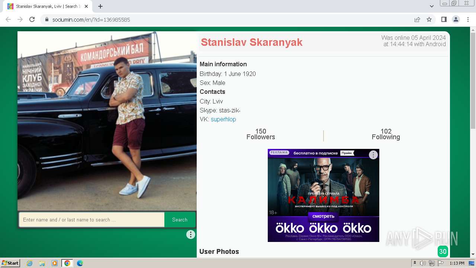Viewport: 476px width, 268px height.
Task: Click the 102 Following counter
Action: 386,134
